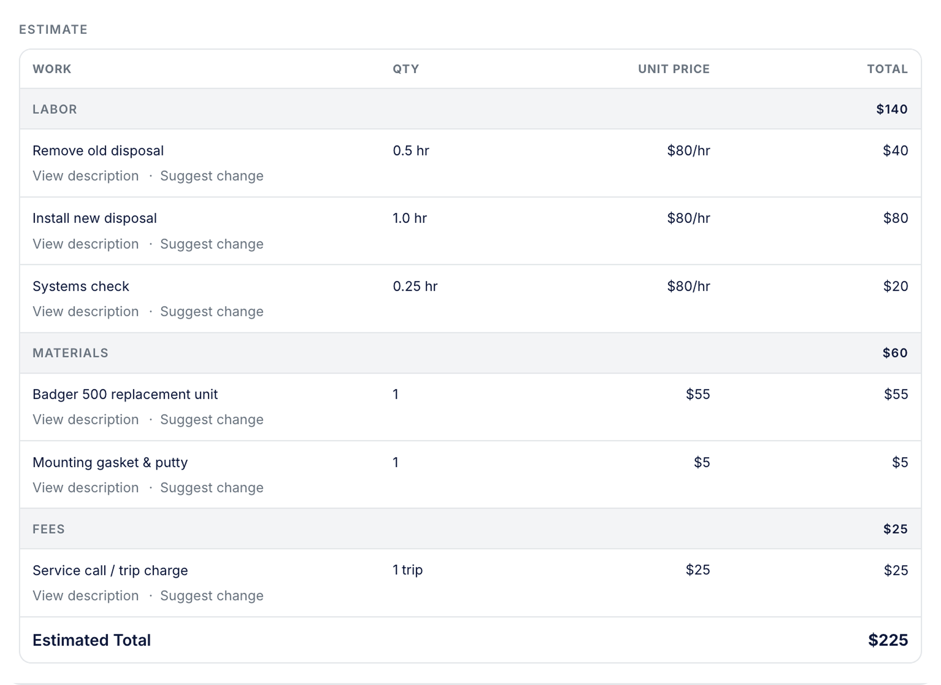Screen dimensions: 941x685
Task: View description for Mounting gasket & putty
Action: [86, 488]
